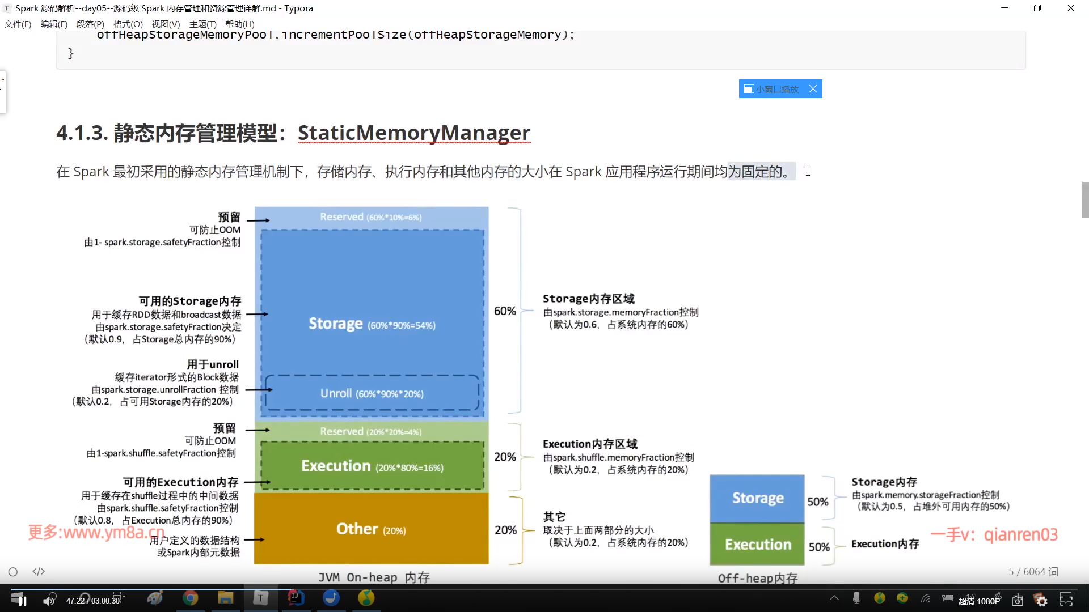The image size is (1089, 612).
Task: Open the Paint palette taskbar icon
Action: point(155,598)
